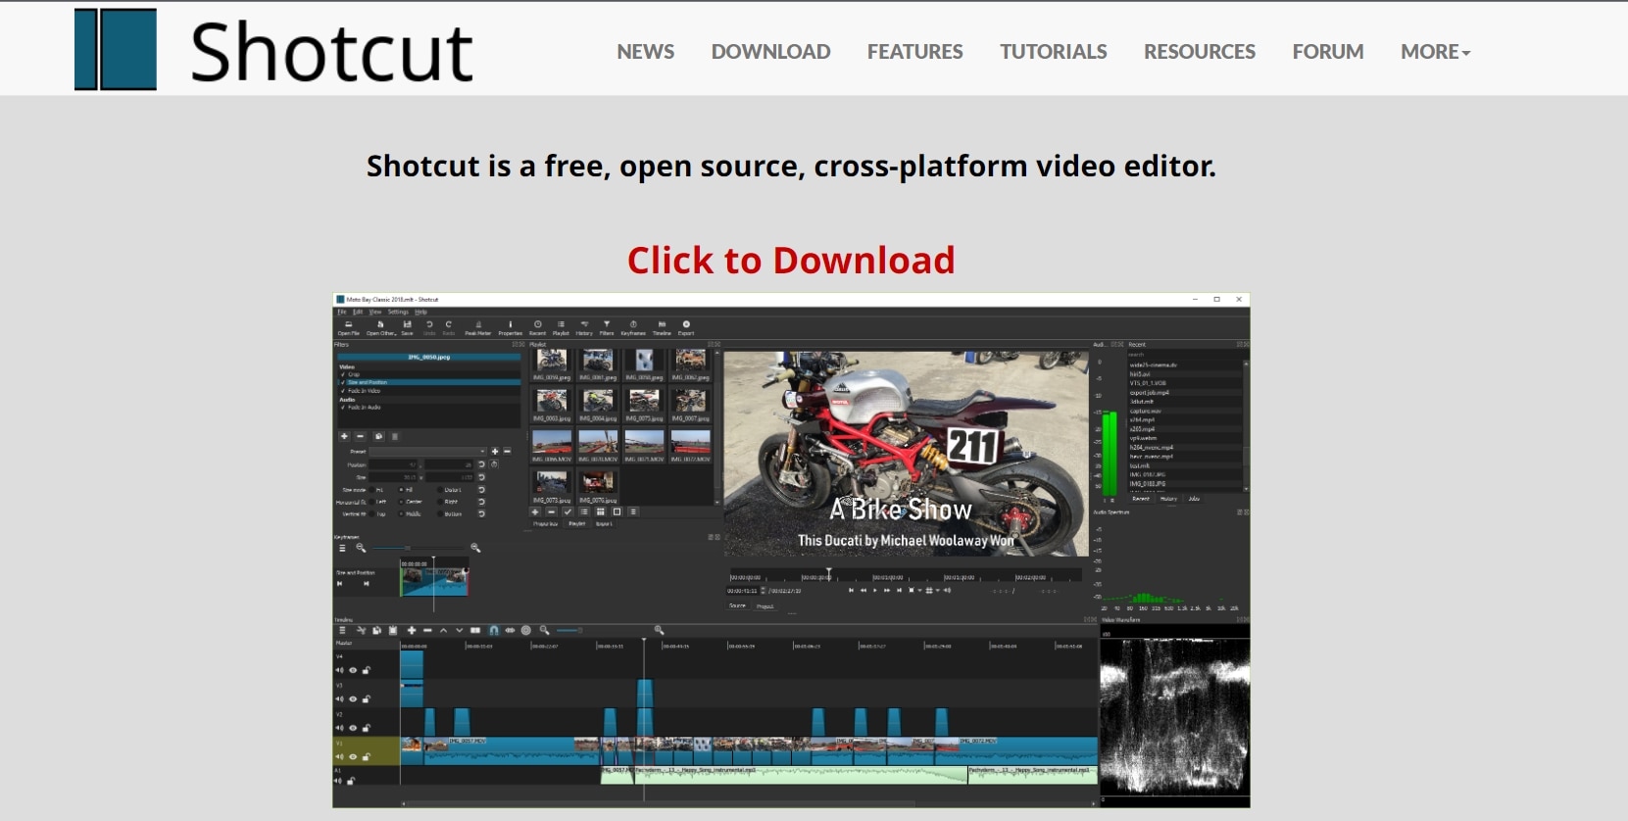Click the play button under video preview

[875, 591]
